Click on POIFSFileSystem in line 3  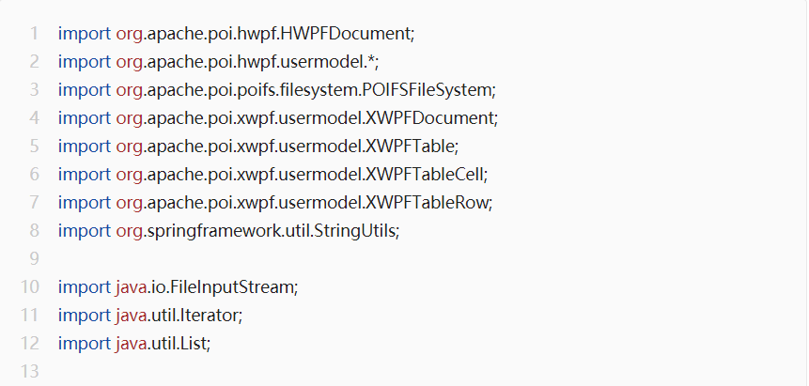(x=428, y=90)
